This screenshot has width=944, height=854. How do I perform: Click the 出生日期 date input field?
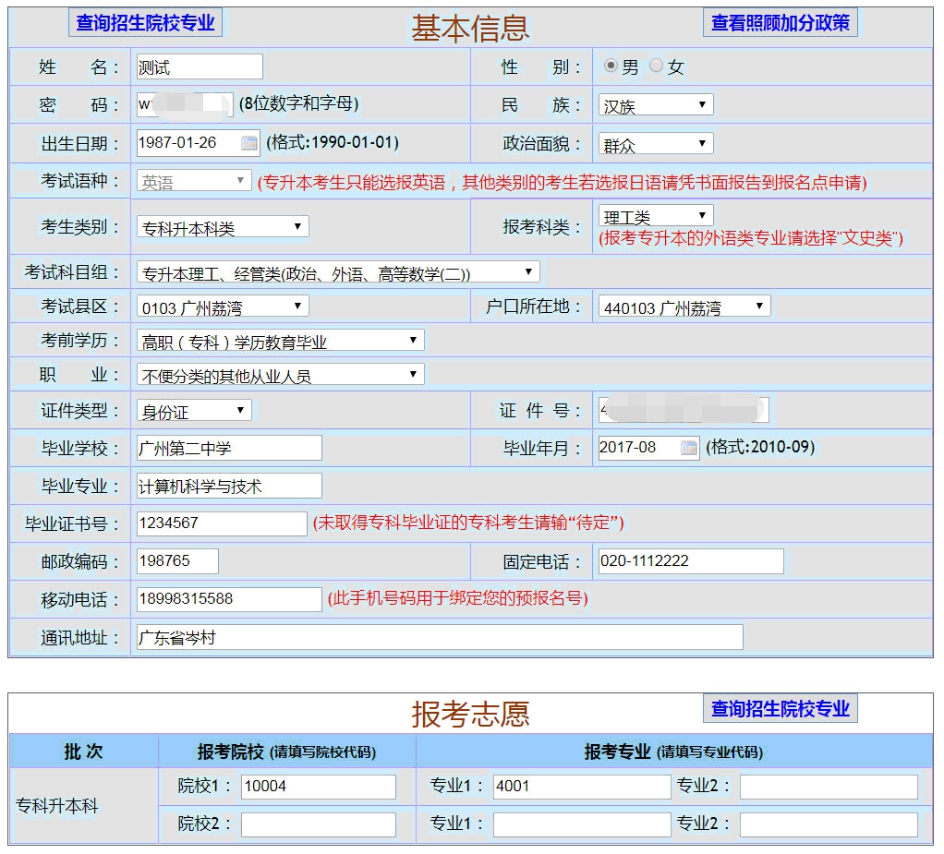tap(198, 143)
